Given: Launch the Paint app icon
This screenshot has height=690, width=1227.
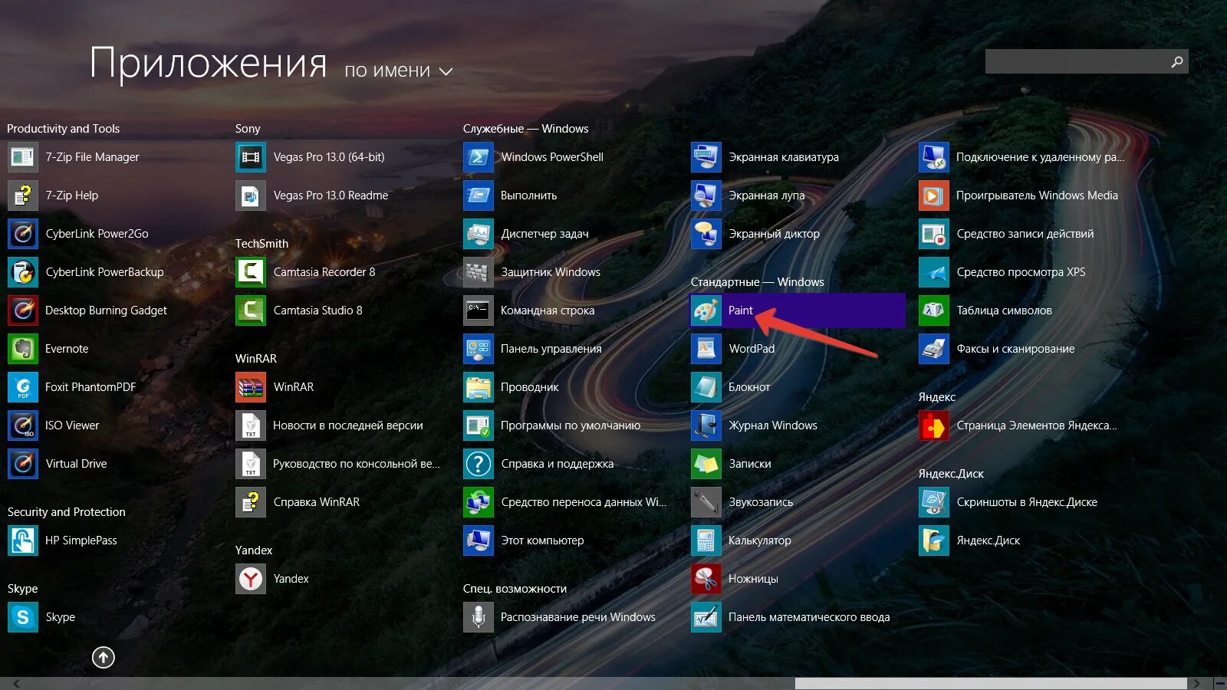Looking at the screenshot, I should point(706,310).
